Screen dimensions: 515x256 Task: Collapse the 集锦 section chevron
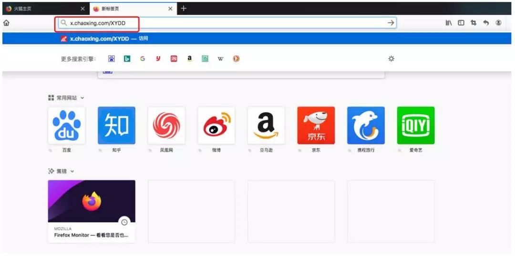pos(72,171)
